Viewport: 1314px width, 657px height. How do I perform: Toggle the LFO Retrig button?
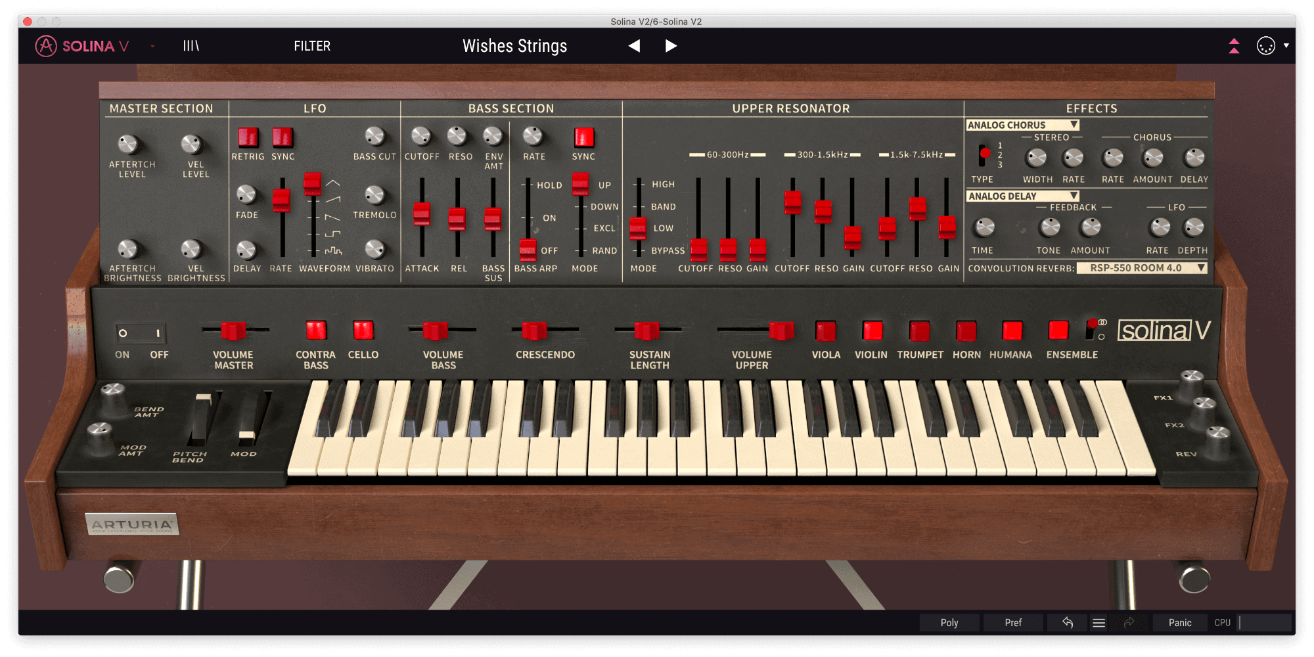[x=248, y=137]
